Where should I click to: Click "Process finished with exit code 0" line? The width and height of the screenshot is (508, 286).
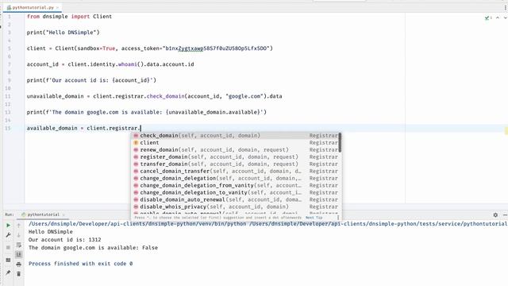pyautogui.click(x=81, y=264)
